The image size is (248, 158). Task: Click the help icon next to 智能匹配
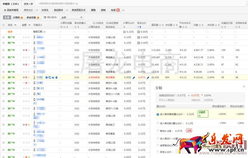(x=44, y=32)
